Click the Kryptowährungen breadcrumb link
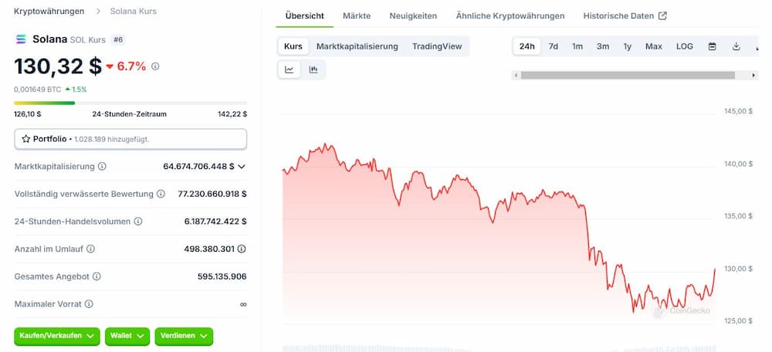This screenshot has height=352, width=772. (x=49, y=11)
